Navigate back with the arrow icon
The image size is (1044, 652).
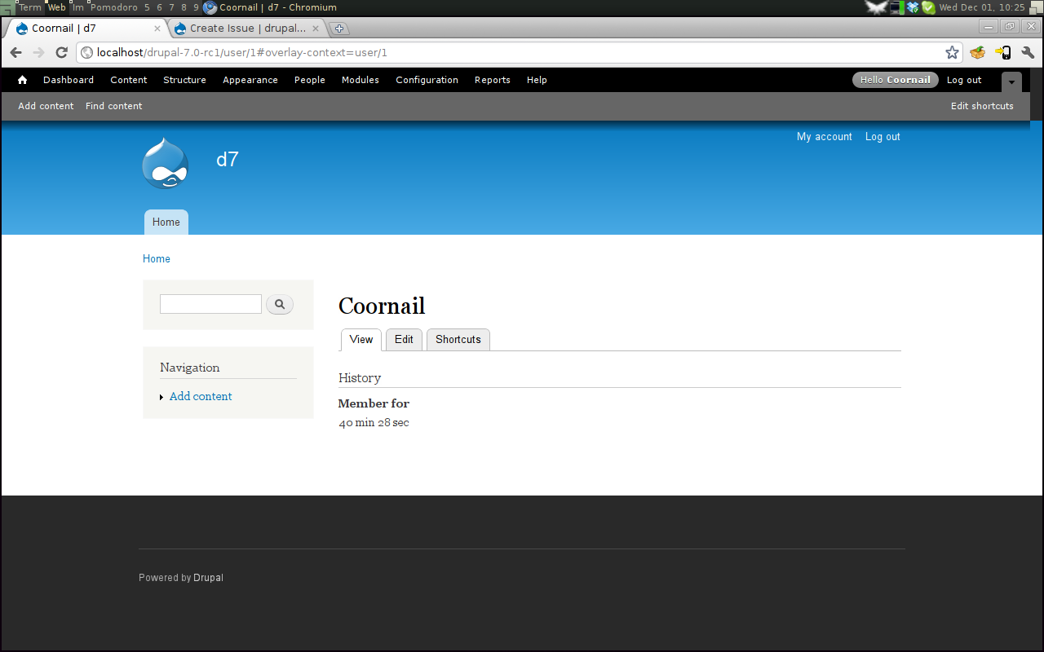point(15,51)
